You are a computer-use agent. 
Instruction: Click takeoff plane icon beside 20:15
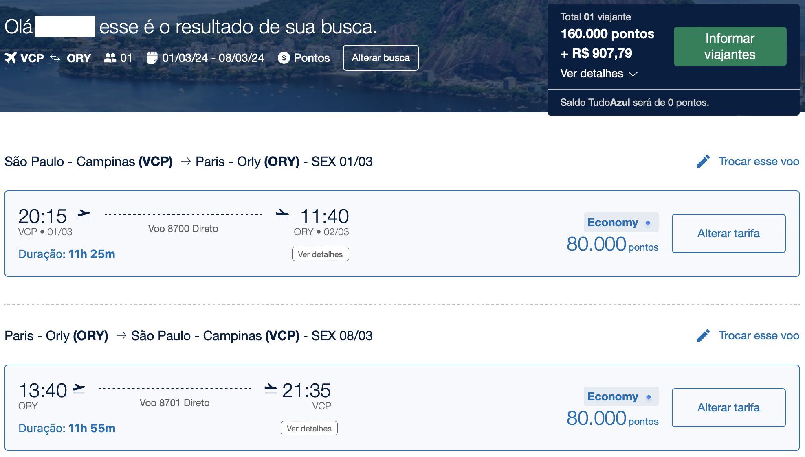(x=84, y=214)
